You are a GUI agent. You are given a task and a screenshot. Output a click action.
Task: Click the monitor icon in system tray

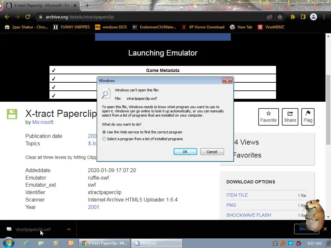[x=291, y=243]
